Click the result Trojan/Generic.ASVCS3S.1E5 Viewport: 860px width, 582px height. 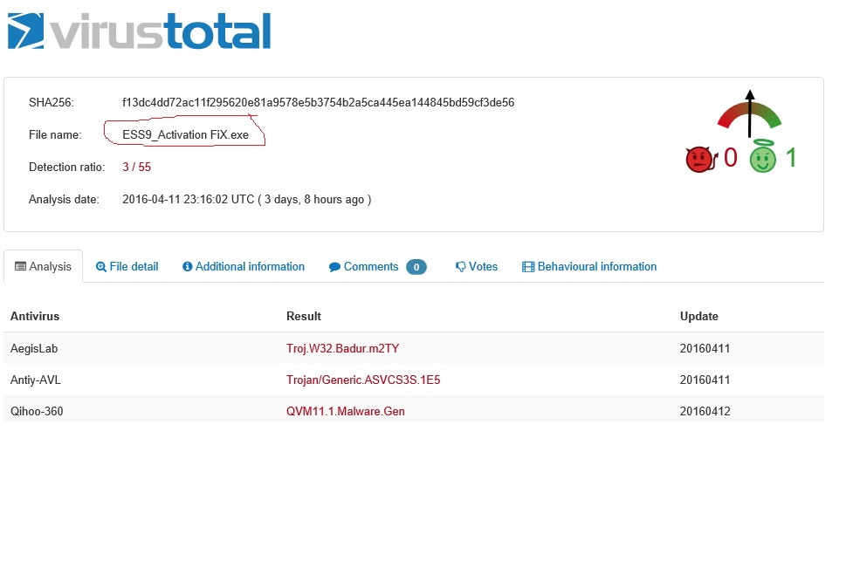click(x=363, y=380)
